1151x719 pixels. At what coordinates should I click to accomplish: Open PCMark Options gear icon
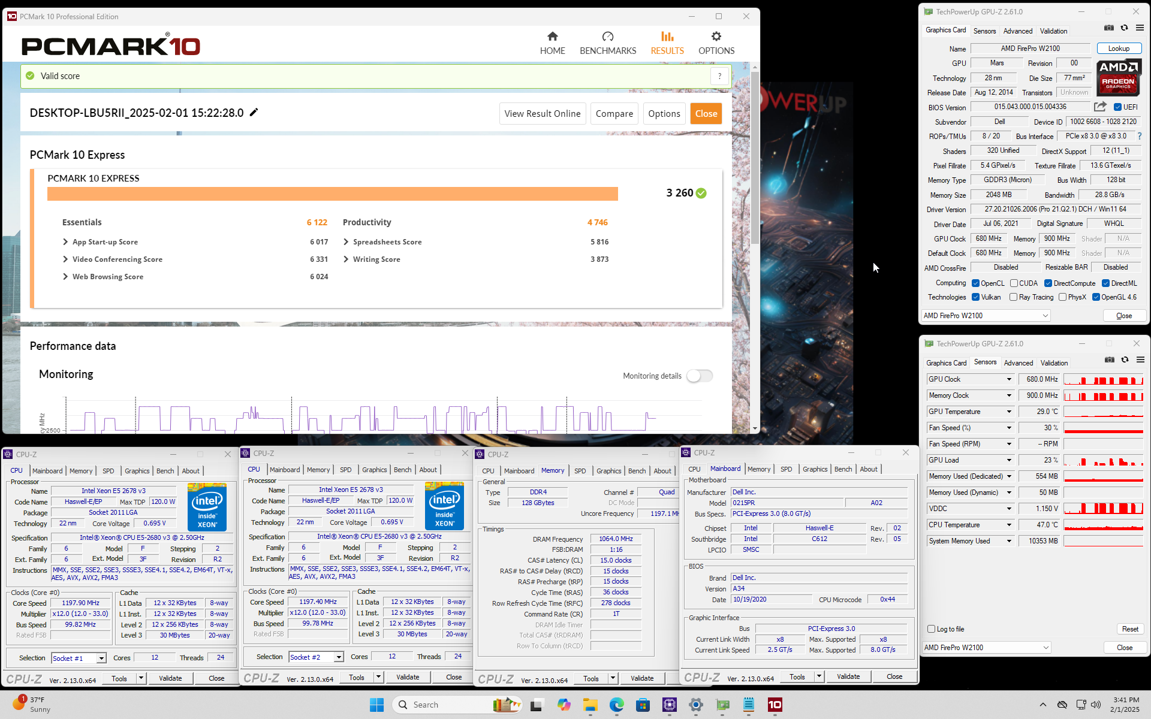[x=716, y=37]
